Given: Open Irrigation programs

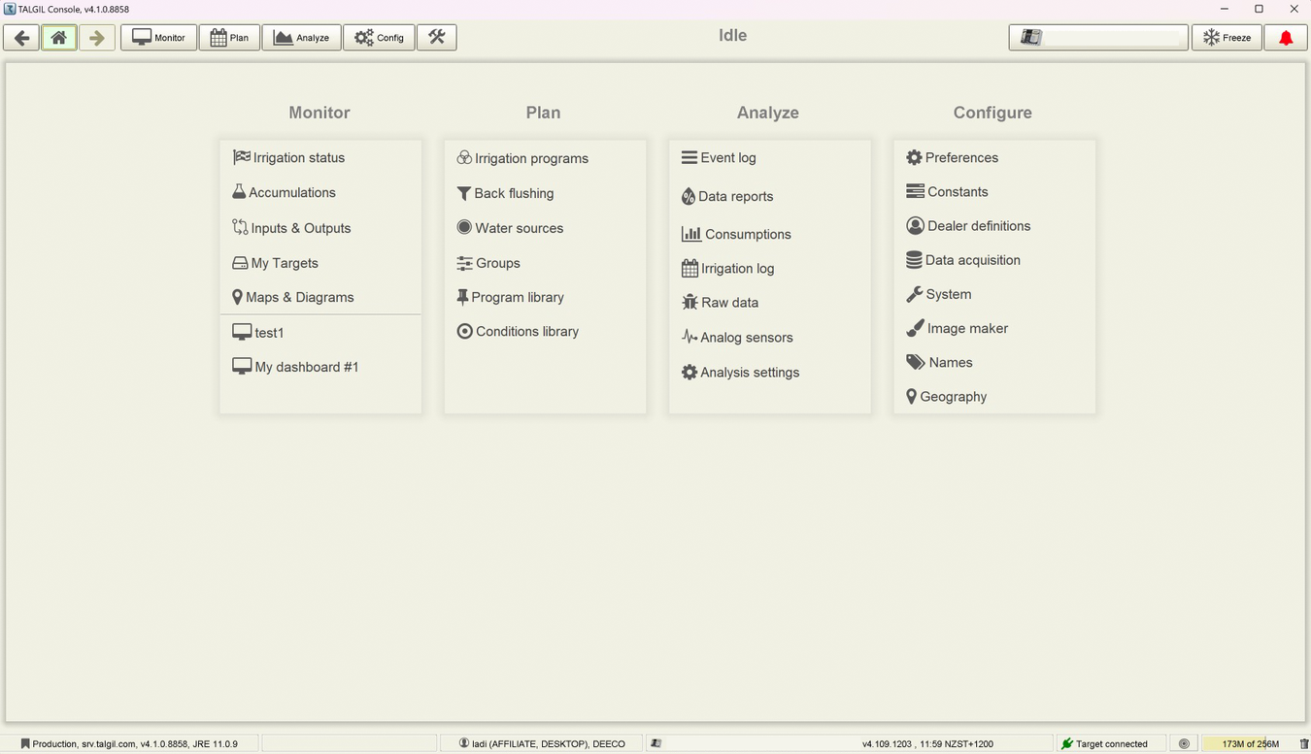Looking at the screenshot, I should 522,158.
